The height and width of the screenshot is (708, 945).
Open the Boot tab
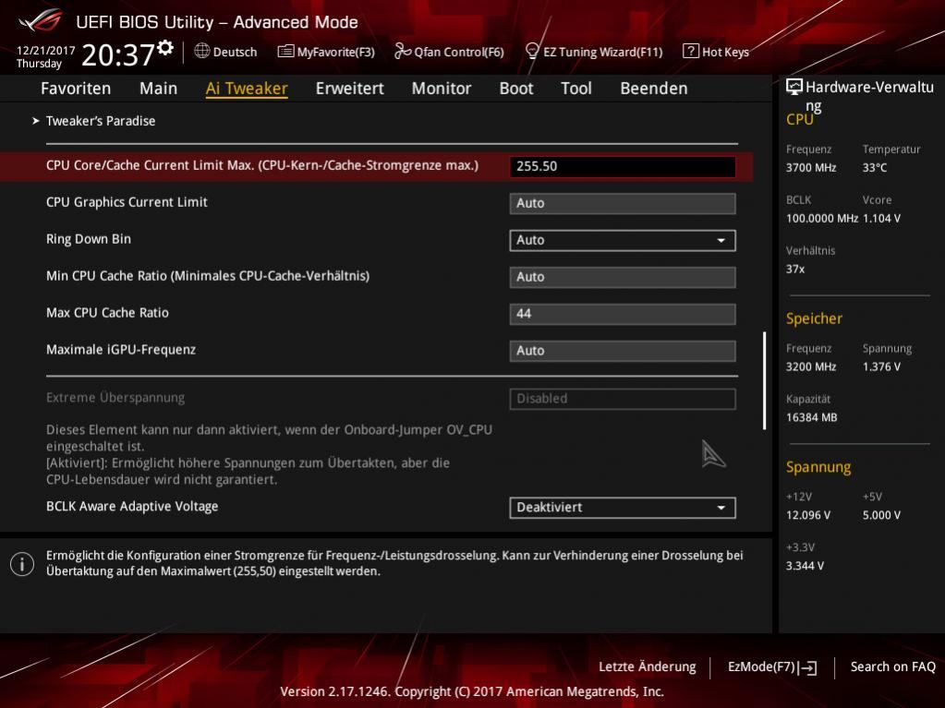click(x=516, y=89)
